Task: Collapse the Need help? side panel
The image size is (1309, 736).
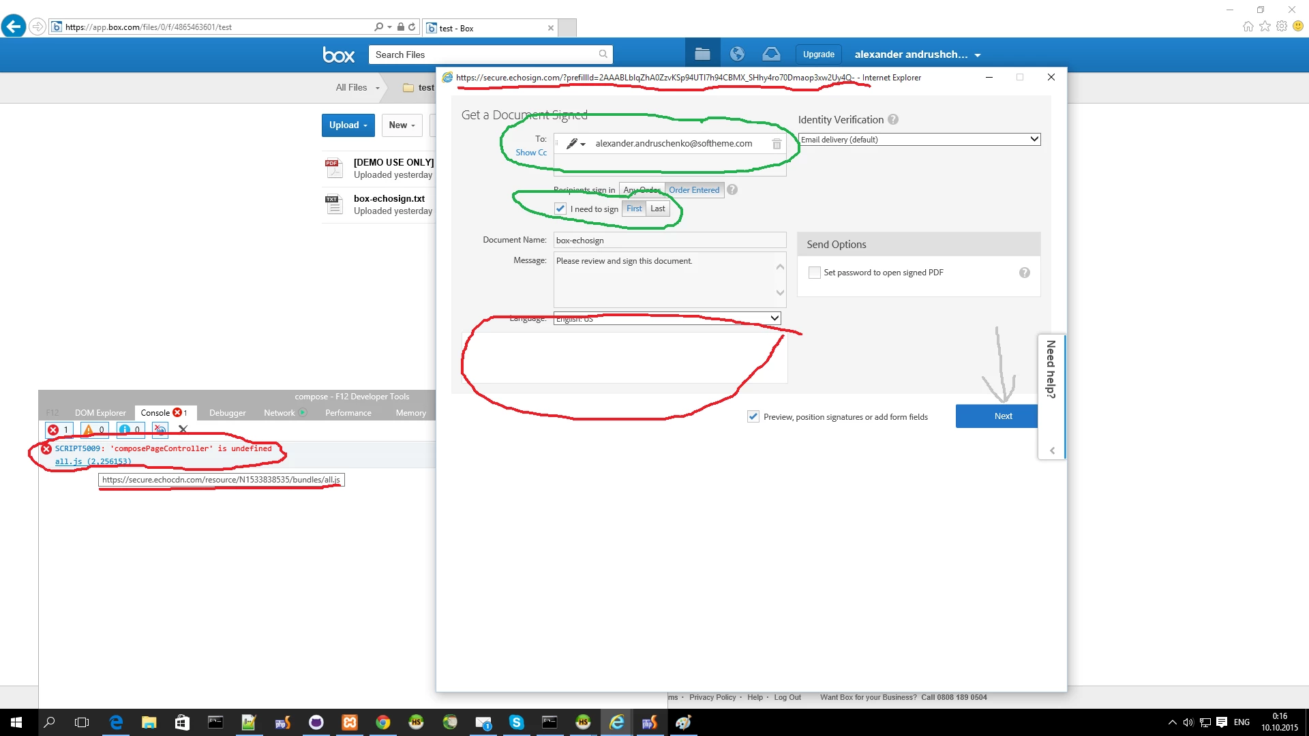Action: 1052,450
